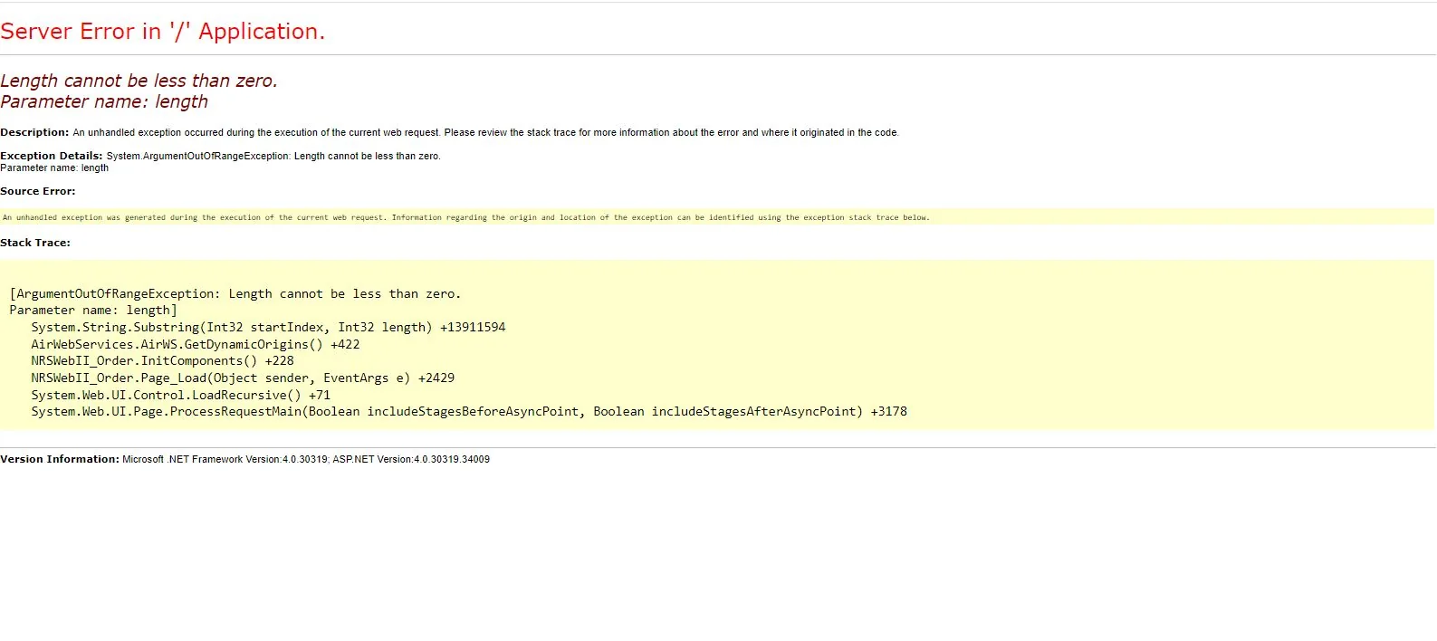This screenshot has width=1437, height=641.
Task: Click the 'System.Web.UI.Control.LoadRecursive()' line
Action: [180, 395]
